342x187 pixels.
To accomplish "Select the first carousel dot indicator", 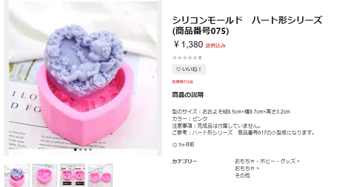I will click(75, 150).
